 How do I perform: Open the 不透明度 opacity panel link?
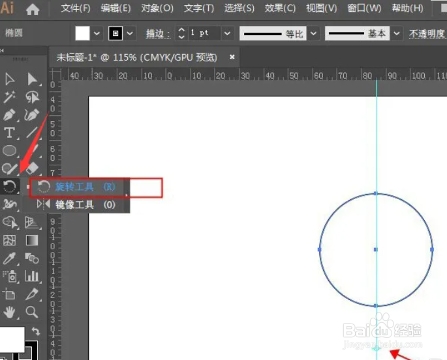(x=427, y=34)
